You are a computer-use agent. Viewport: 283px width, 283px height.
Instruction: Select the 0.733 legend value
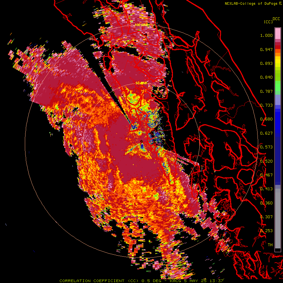click(266, 105)
